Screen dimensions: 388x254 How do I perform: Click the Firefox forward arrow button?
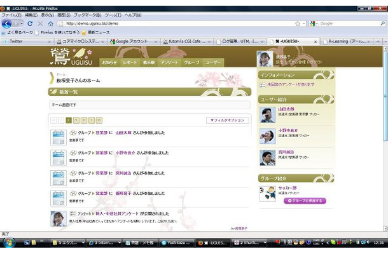click(x=16, y=23)
